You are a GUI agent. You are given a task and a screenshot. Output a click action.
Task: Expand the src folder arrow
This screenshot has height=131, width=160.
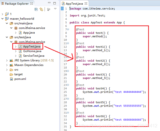(7, 70)
